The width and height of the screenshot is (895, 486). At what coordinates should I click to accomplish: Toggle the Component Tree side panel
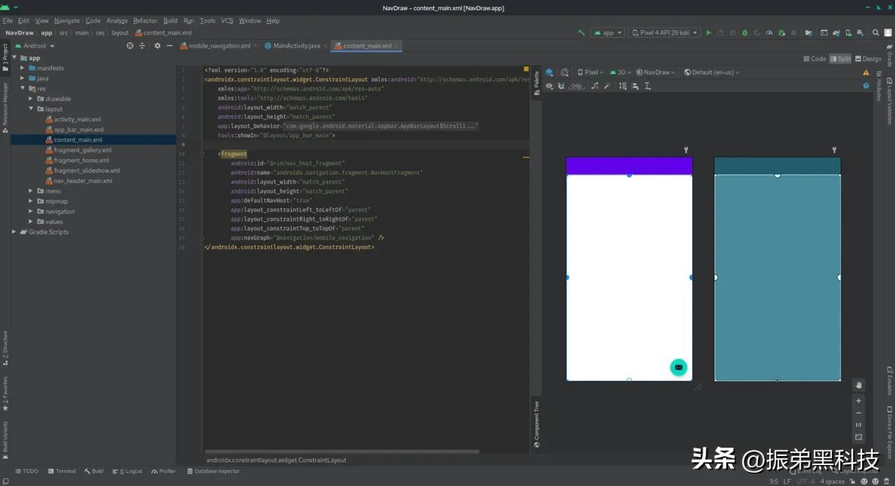point(536,424)
